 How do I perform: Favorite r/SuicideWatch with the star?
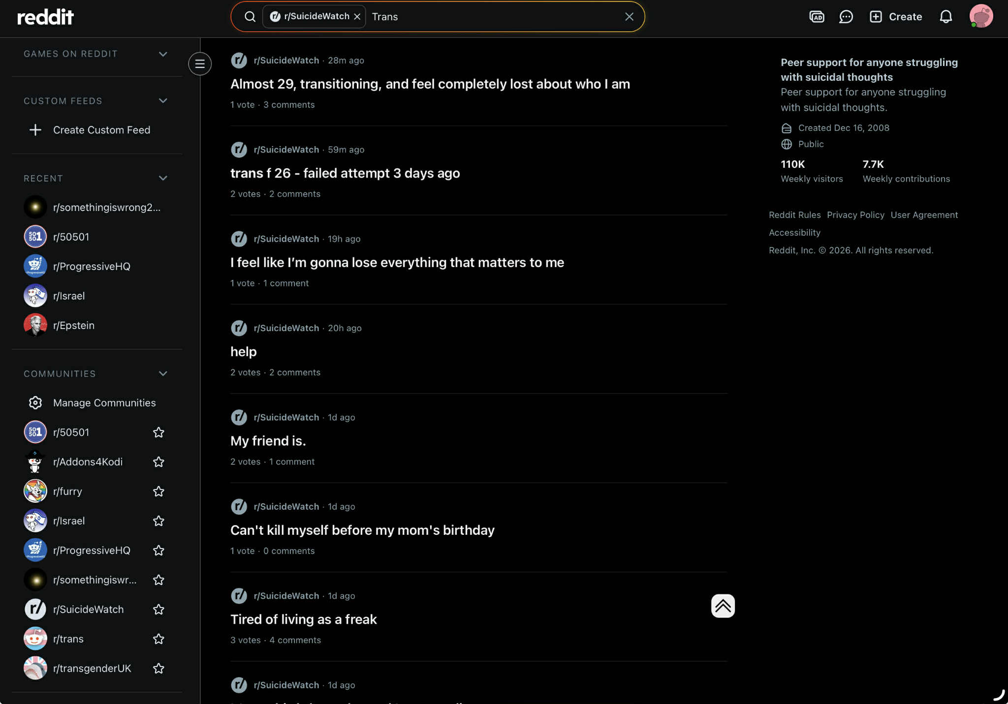158,610
